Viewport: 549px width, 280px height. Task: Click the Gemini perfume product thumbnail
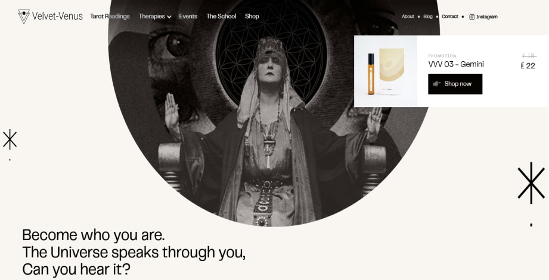(x=386, y=71)
